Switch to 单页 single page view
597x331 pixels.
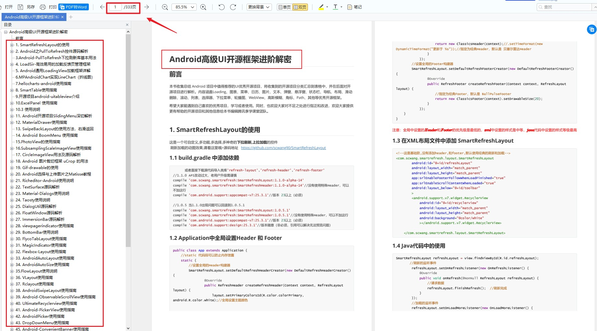[x=285, y=7]
